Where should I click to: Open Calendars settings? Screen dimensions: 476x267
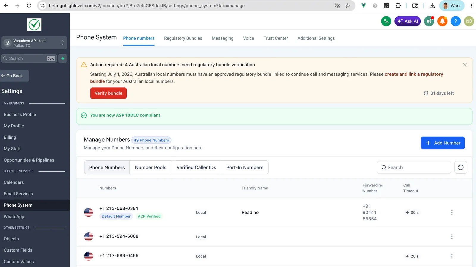coord(14,182)
